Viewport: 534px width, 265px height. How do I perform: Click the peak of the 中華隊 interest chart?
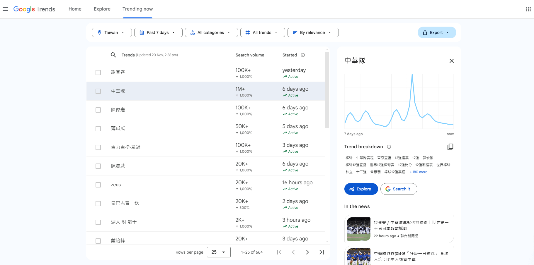point(412,75)
